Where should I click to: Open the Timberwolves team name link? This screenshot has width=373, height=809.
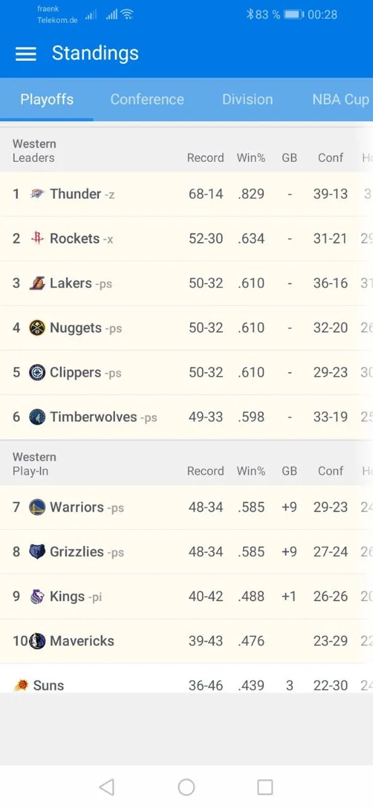tap(93, 417)
